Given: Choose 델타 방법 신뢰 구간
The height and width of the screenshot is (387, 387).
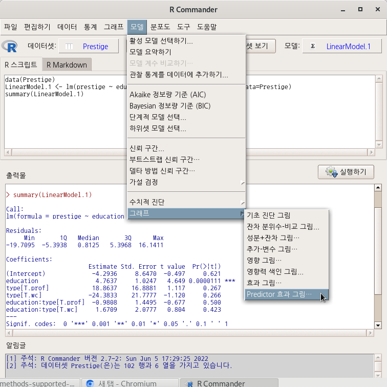Looking at the screenshot, I should (186, 171).
